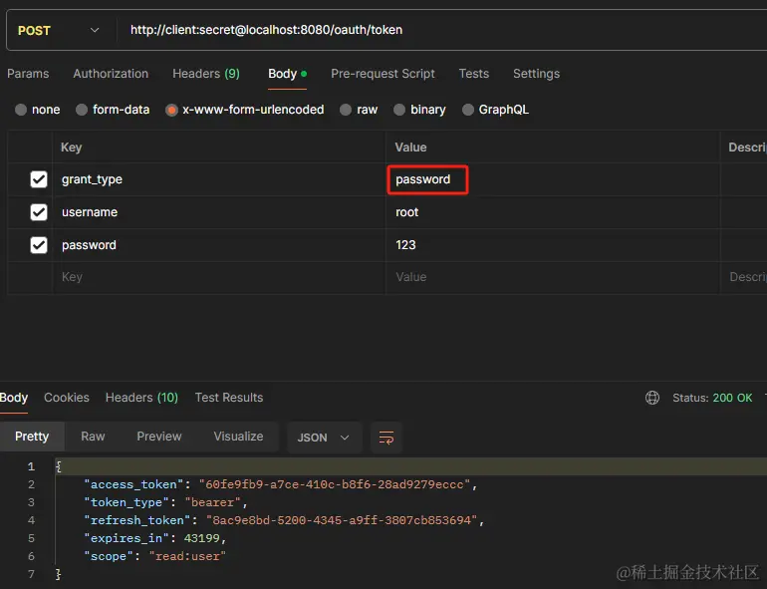This screenshot has width=767, height=589.
Task: Switch response view to Preview
Action: coord(159,437)
